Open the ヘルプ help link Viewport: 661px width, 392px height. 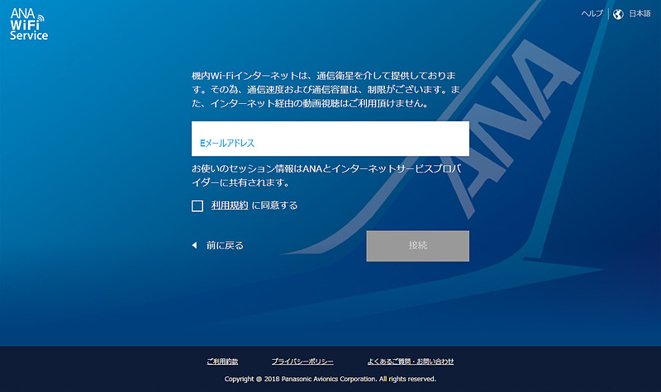[x=592, y=14]
